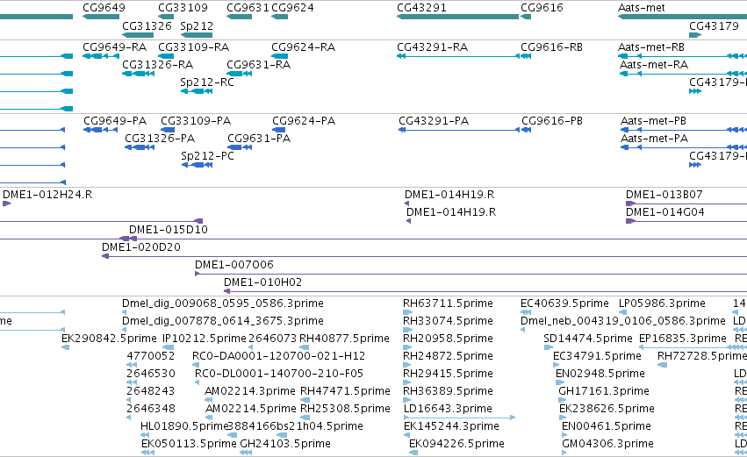Screen dimensions: 747x457
Task: Click the transcript line under CG43291-RA
Action: coord(458,56)
